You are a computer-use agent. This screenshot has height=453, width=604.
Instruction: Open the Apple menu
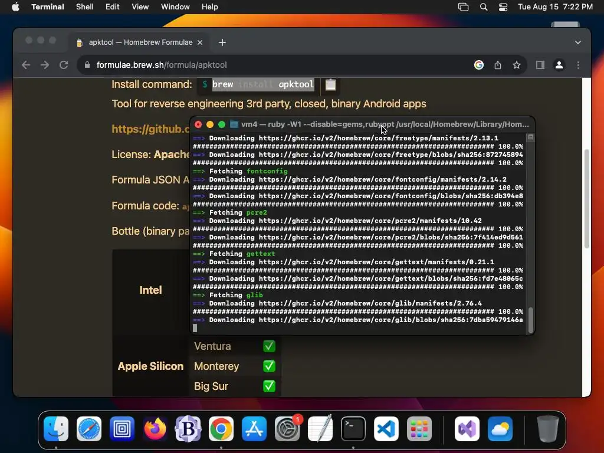(x=15, y=6)
